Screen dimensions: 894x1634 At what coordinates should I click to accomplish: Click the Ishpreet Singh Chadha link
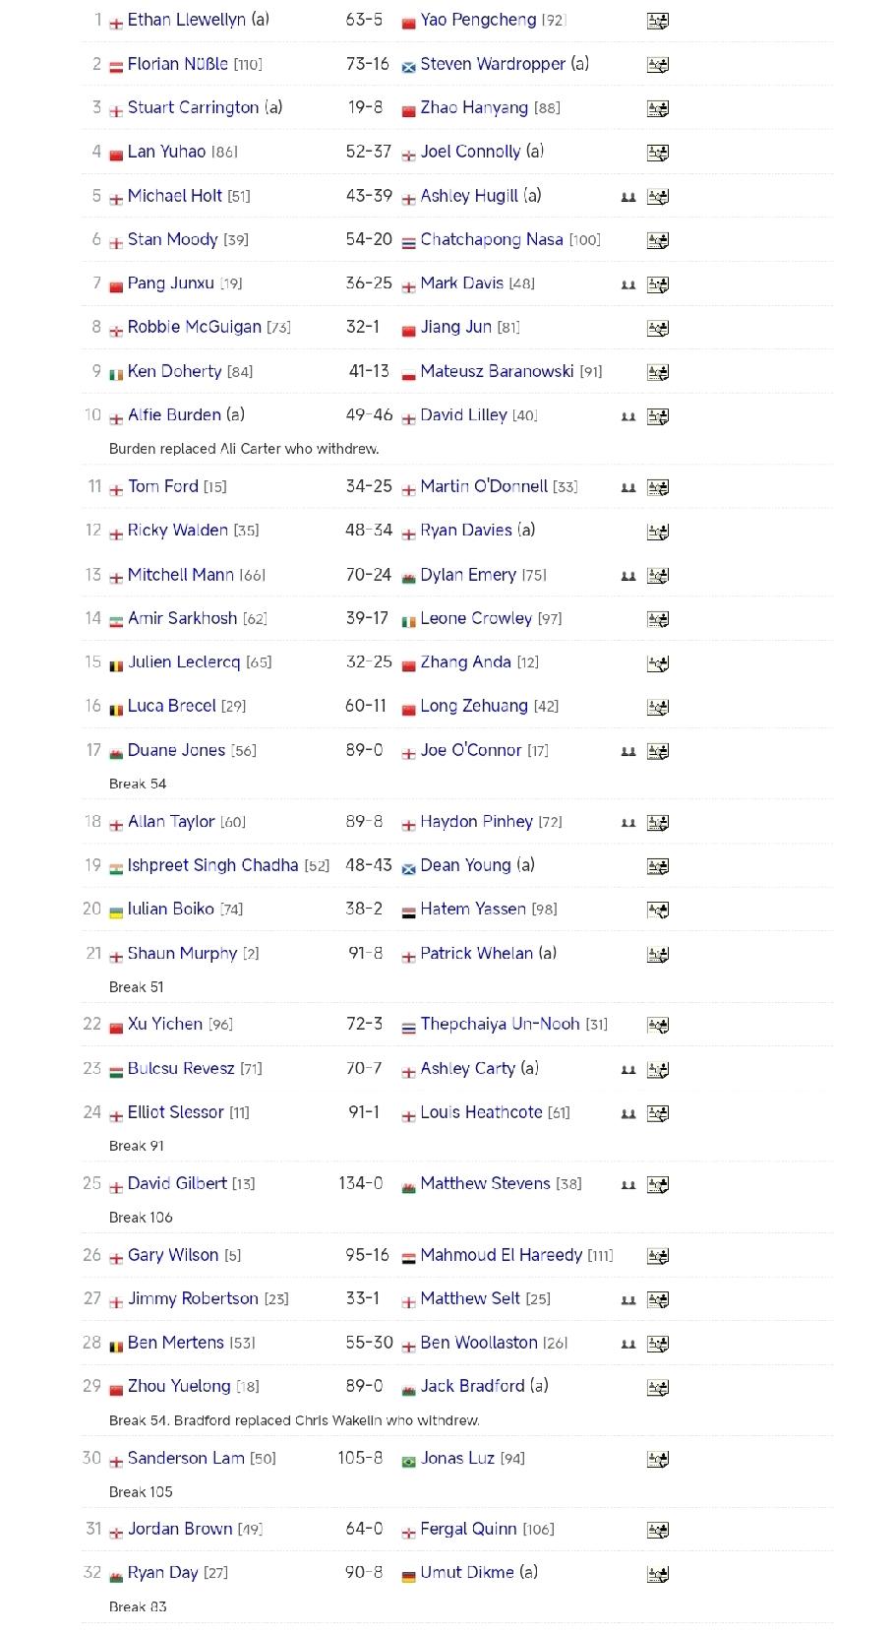(x=212, y=865)
